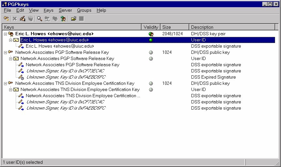
Task: Select bold Eric L. Howes key pair row
Action: (x=54, y=34)
